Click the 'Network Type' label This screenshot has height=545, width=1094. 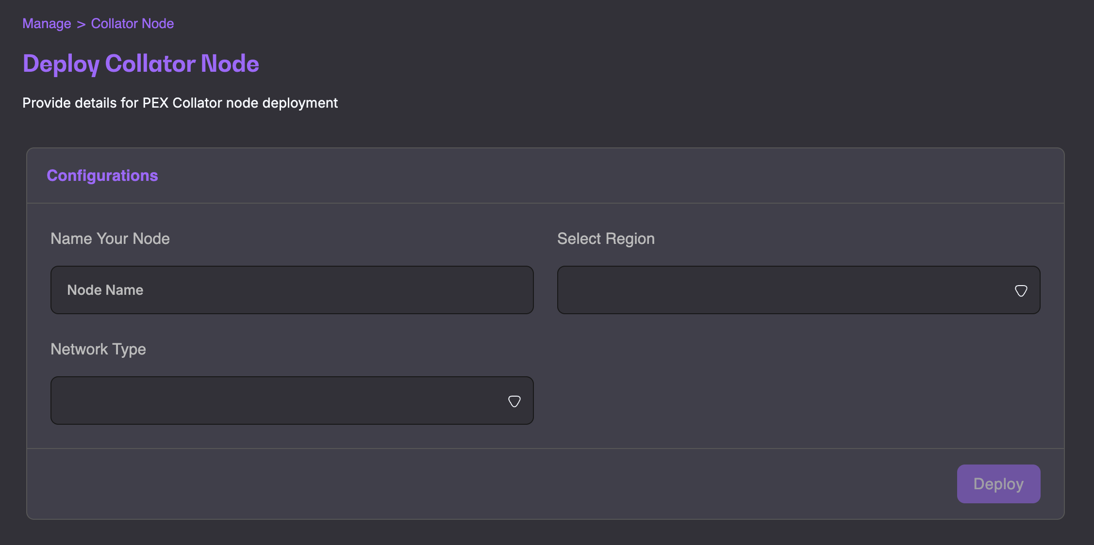tap(98, 349)
